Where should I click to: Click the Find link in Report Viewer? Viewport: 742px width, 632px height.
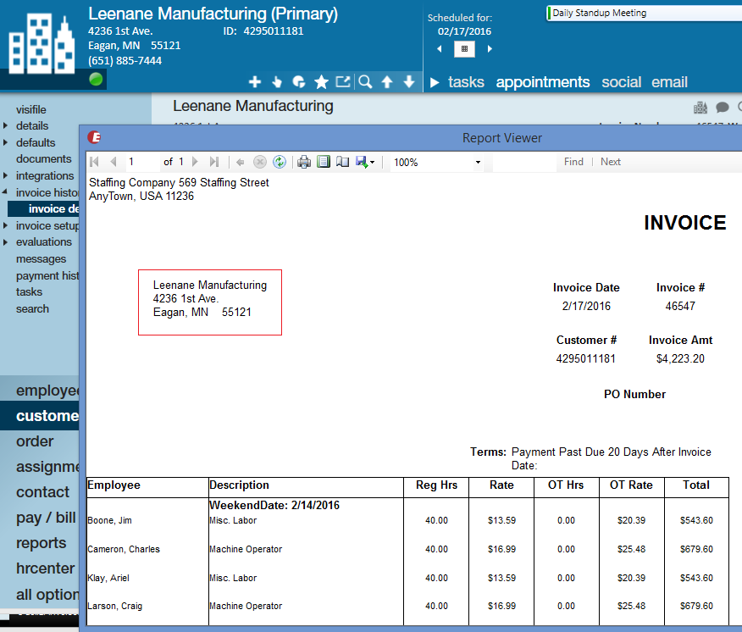573,162
